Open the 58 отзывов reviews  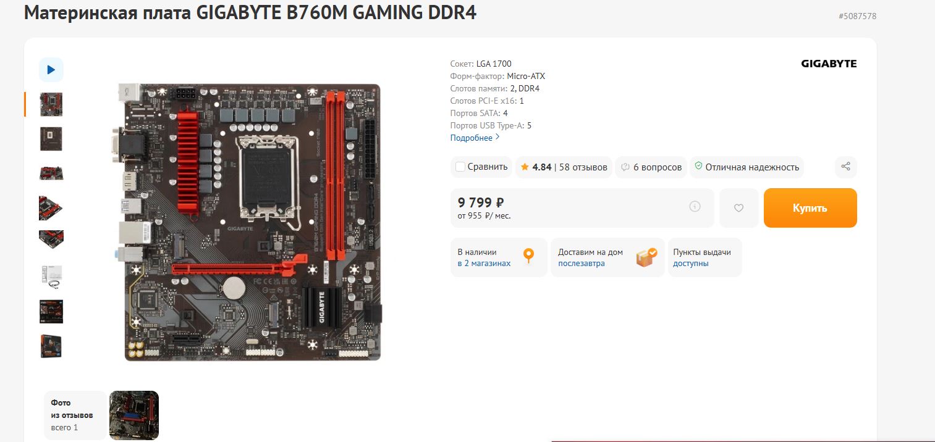point(583,167)
